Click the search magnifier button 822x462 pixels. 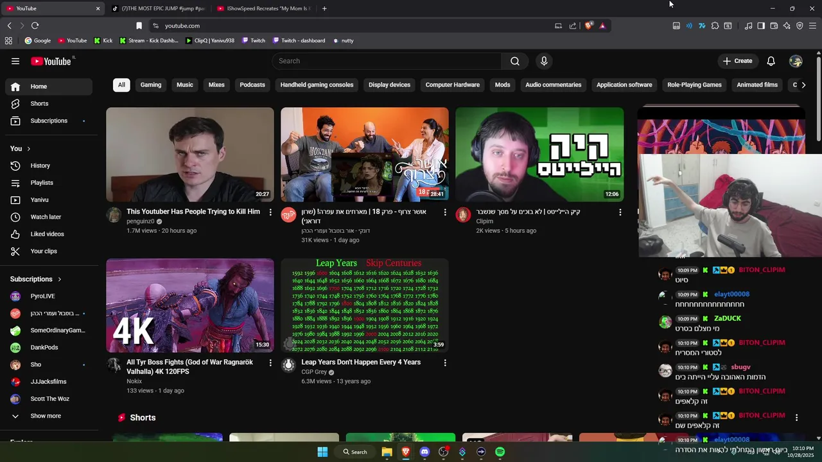point(514,61)
